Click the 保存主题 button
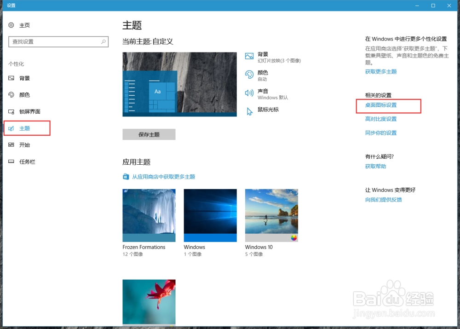 click(149, 134)
